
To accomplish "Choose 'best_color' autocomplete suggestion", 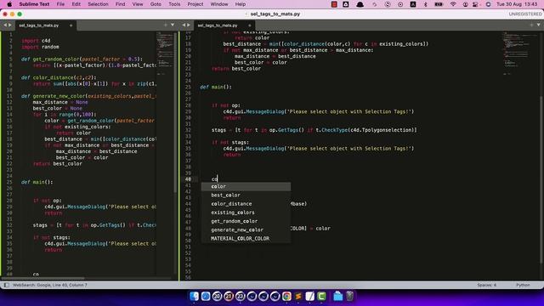I will pos(246,195).
